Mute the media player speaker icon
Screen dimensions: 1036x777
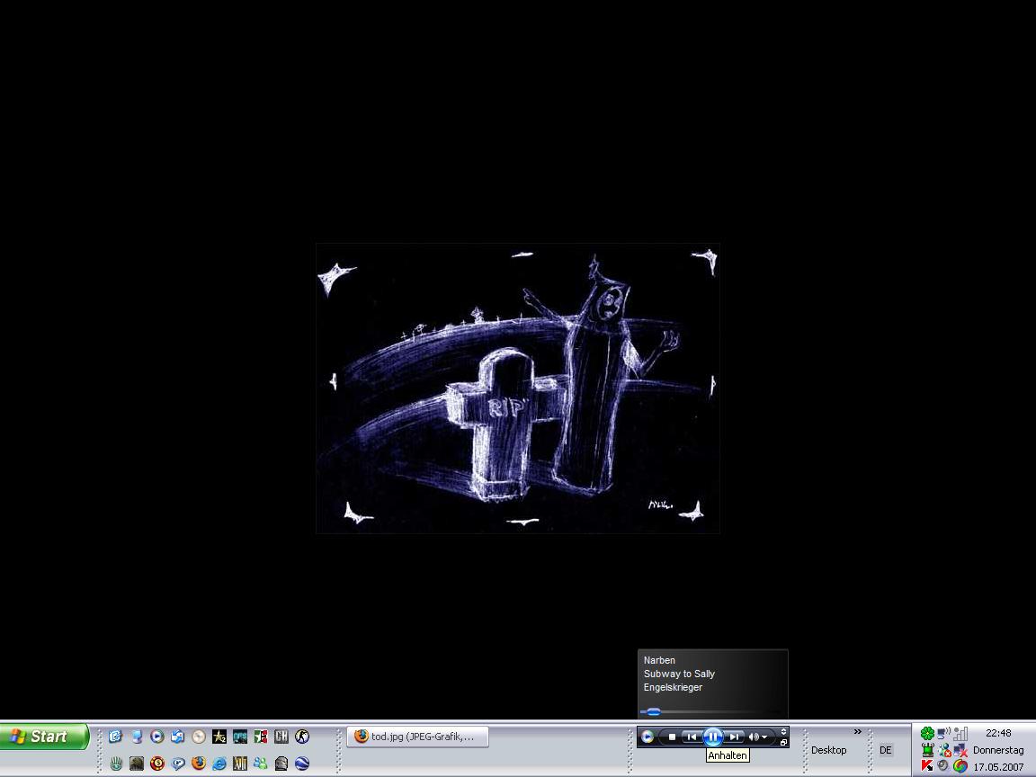754,737
